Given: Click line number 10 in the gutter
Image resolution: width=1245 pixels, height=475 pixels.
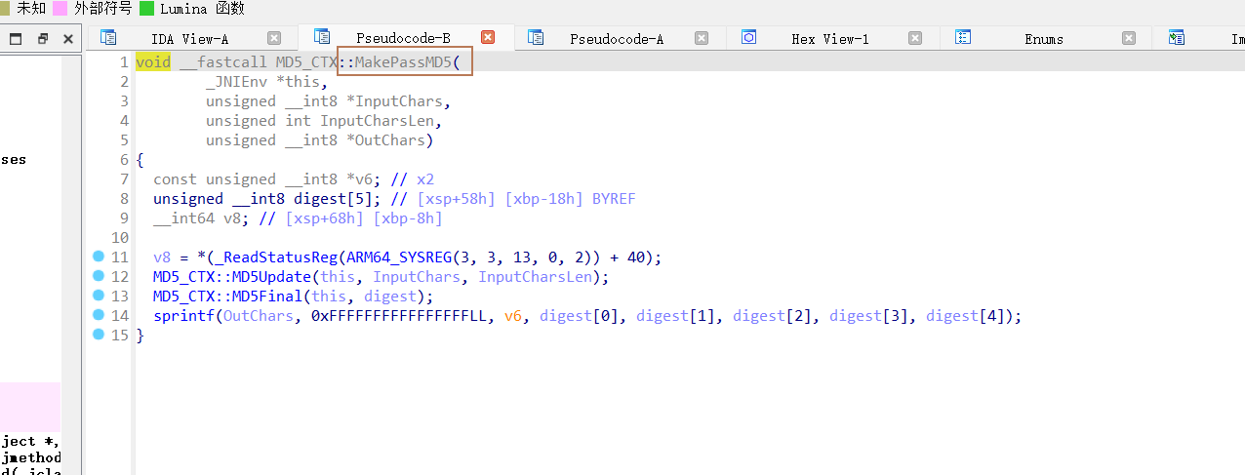Looking at the screenshot, I should (x=120, y=238).
